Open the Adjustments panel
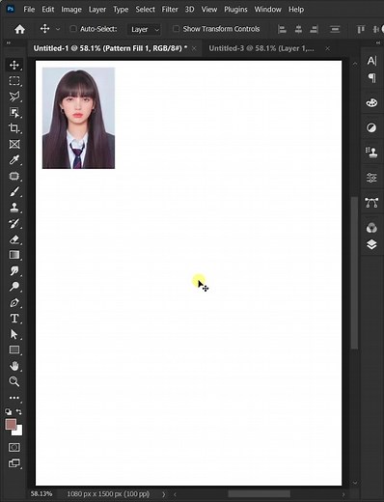The image size is (384, 502). pyautogui.click(x=371, y=127)
